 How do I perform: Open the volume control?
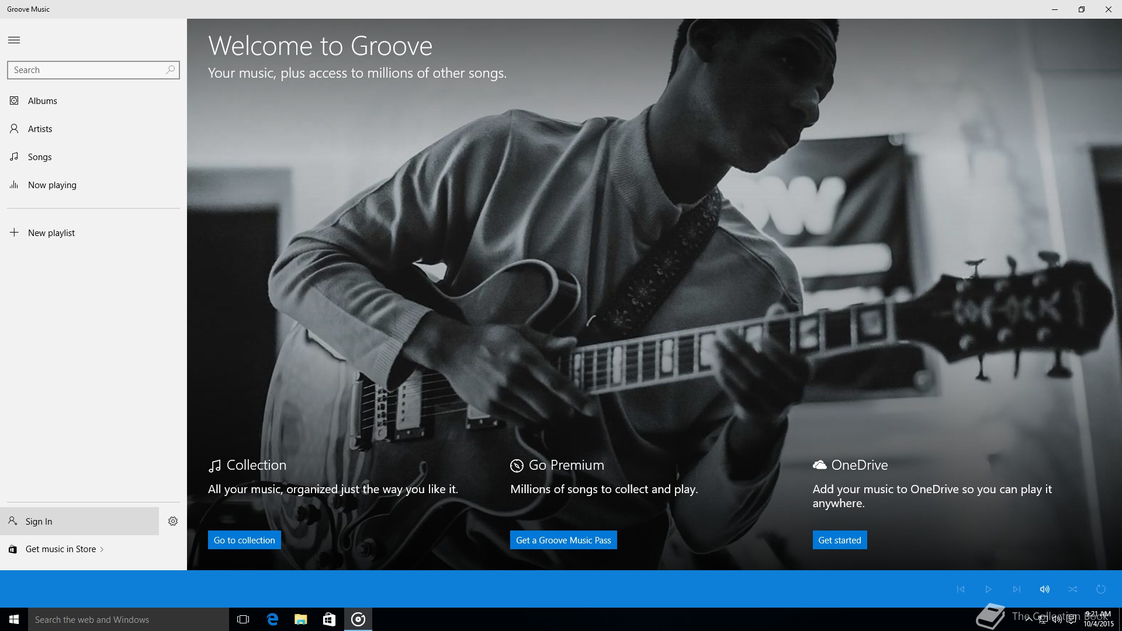[1044, 589]
